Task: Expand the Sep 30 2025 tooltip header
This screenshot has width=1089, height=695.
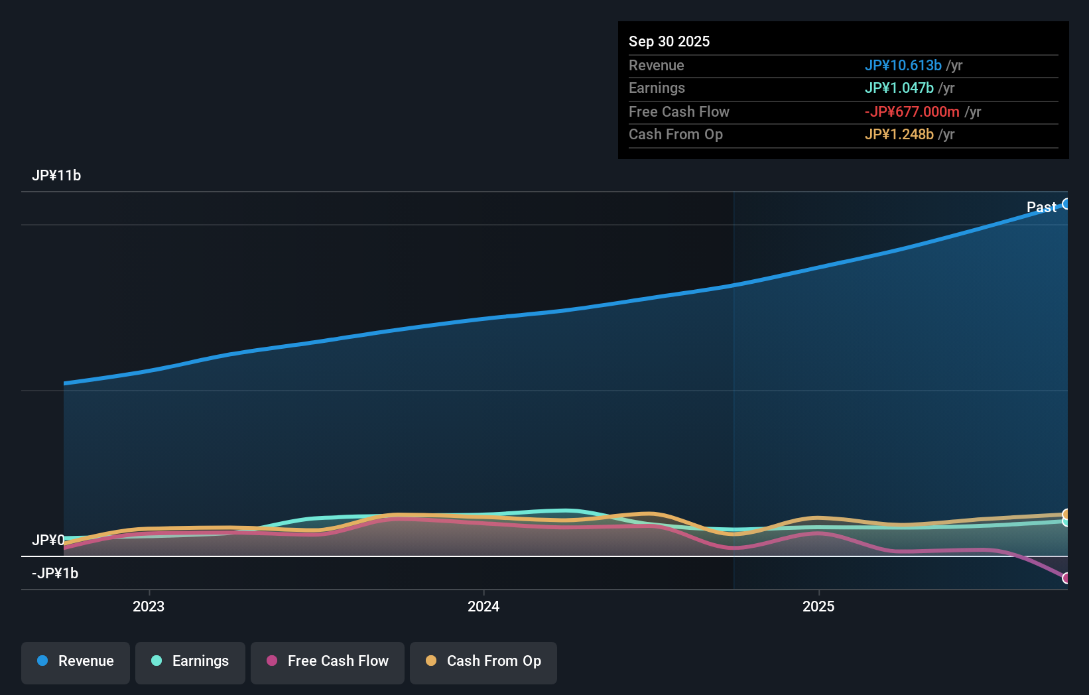Action: [x=669, y=41]
